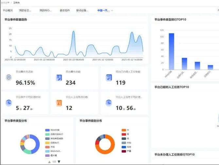Click the orange task icon beside 12
This screenshot has height=165, width=219.
click(x=59, y=103)
